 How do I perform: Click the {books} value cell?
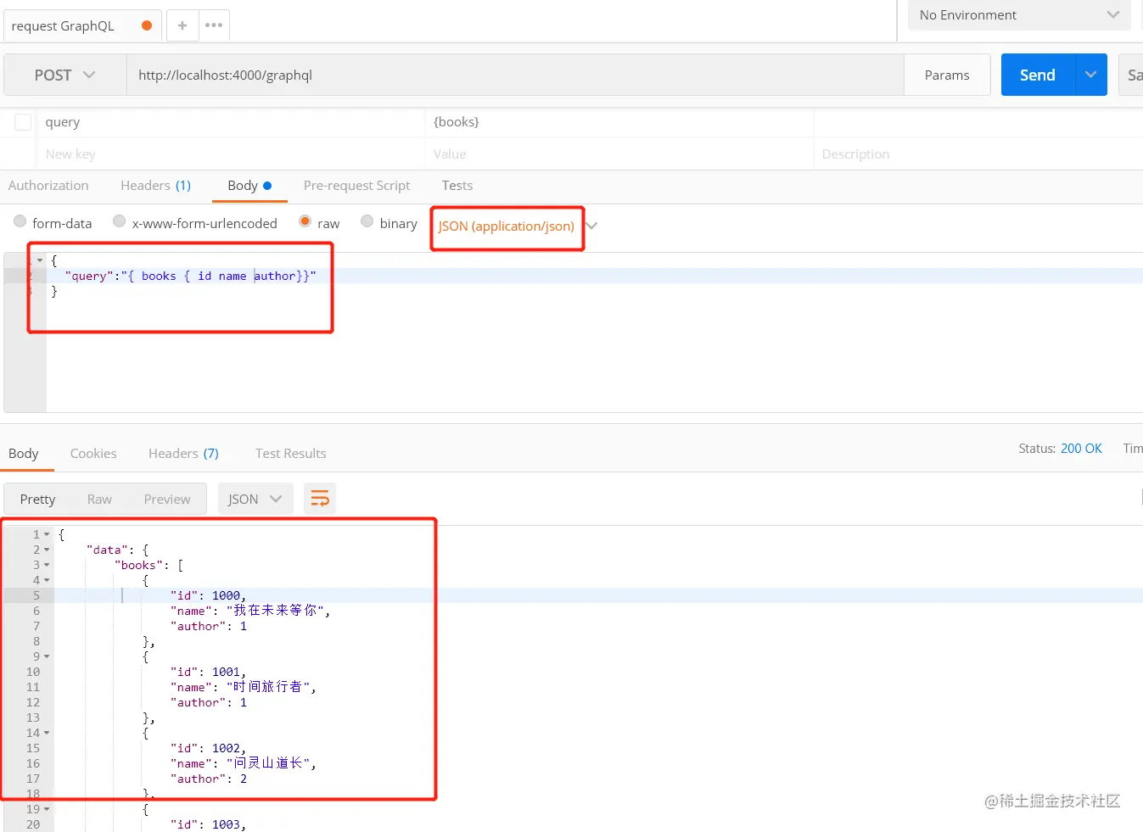(619, 122)
